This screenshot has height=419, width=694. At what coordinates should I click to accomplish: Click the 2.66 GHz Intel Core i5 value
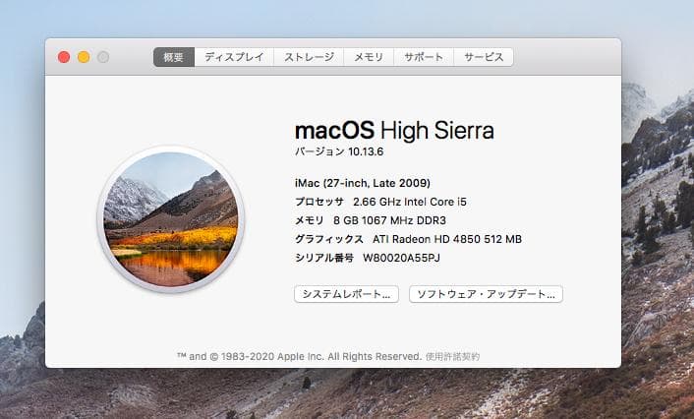pos(410,202)
